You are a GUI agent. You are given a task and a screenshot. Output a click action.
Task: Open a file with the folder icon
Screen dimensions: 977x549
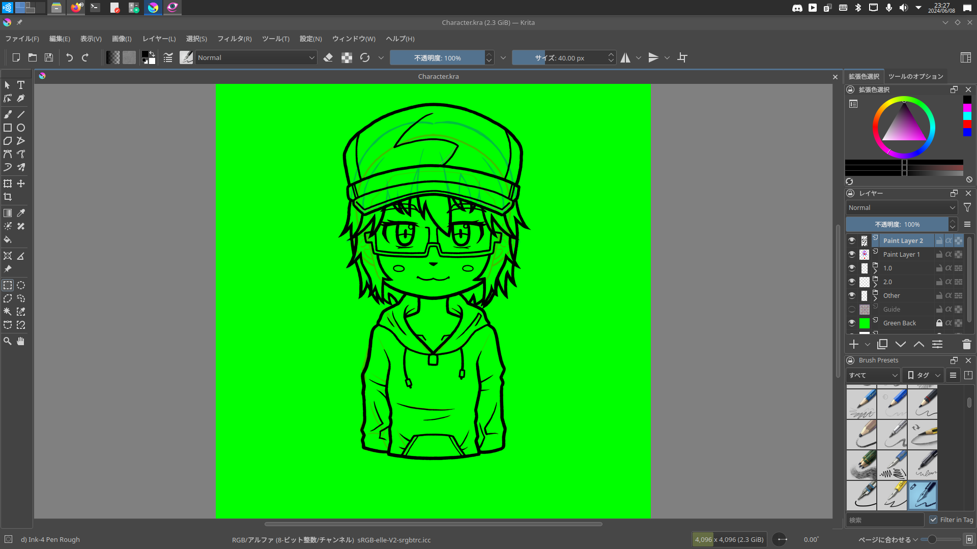32,57
